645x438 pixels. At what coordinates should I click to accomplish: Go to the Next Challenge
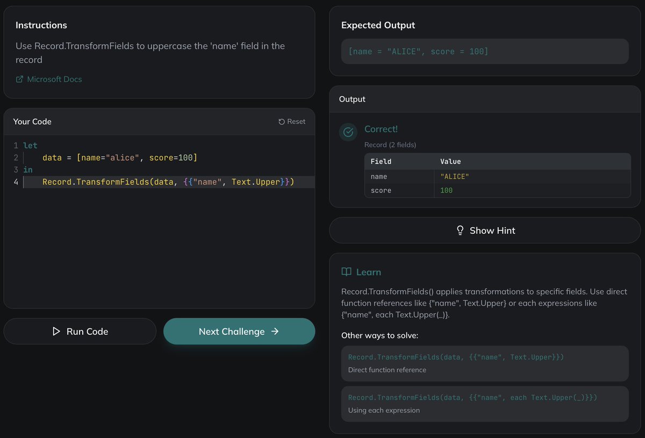[239, 331]
